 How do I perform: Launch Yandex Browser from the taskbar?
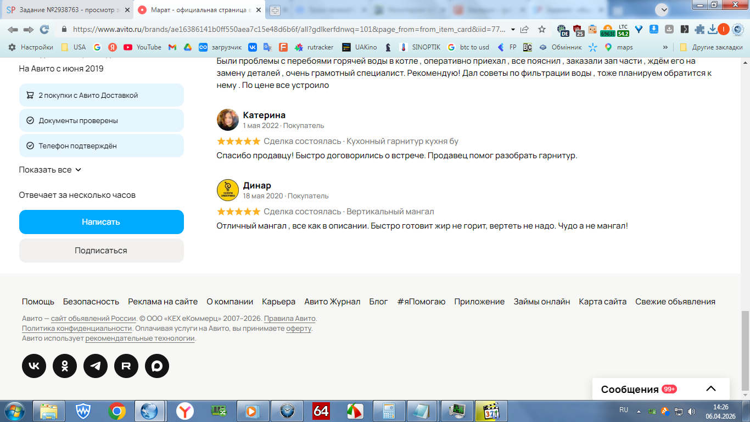(185, 411)
